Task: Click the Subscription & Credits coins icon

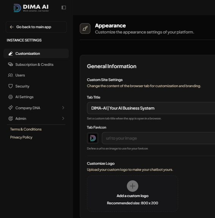Action: click(10, 64)
